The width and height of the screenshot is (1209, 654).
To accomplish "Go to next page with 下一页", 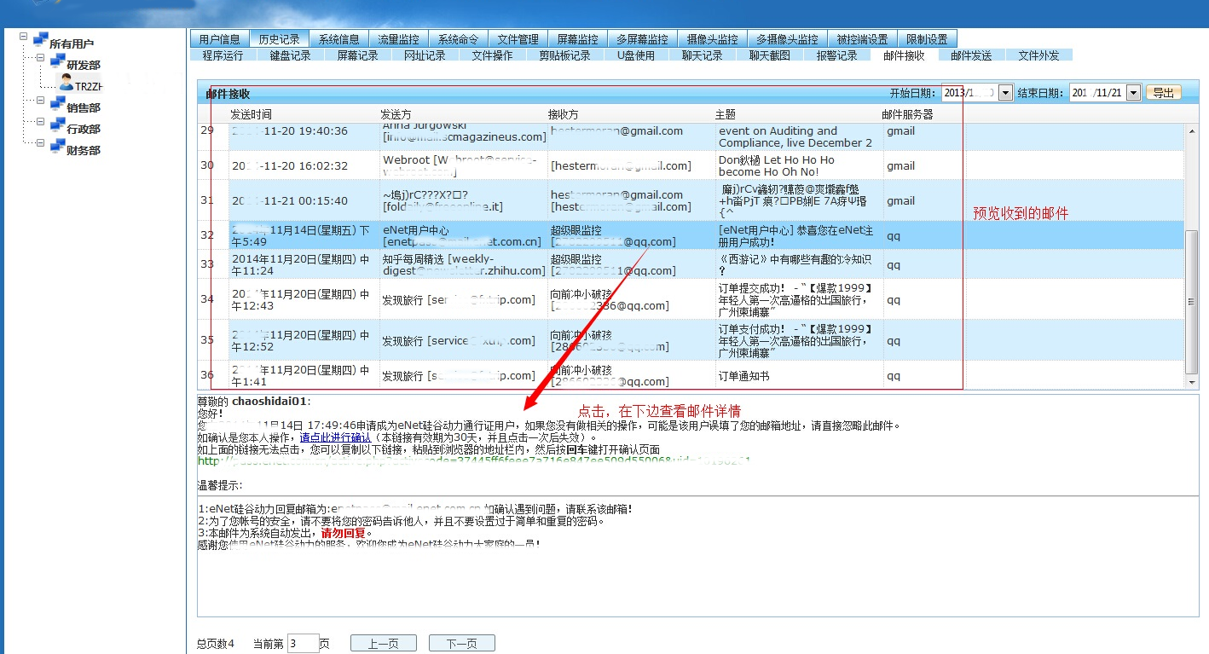I will coord(461,644).
